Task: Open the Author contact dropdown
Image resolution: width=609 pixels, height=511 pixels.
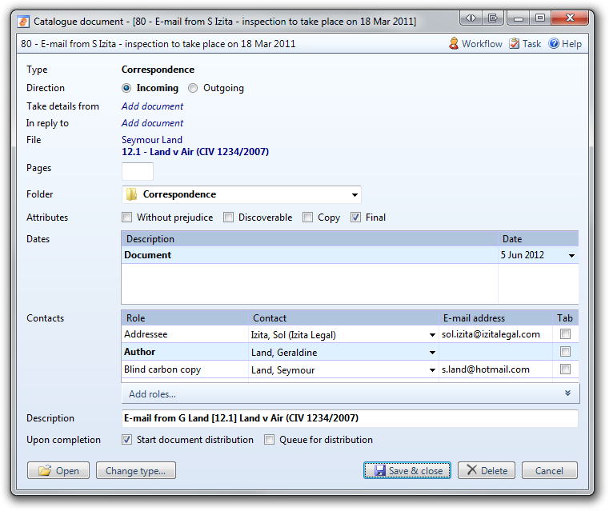Action: coord(432,353)
